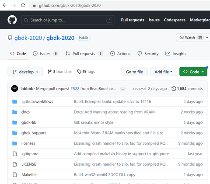Click the slash shortcut key icon
Viewport: 210px width, 184px height.
coord(109,20)
